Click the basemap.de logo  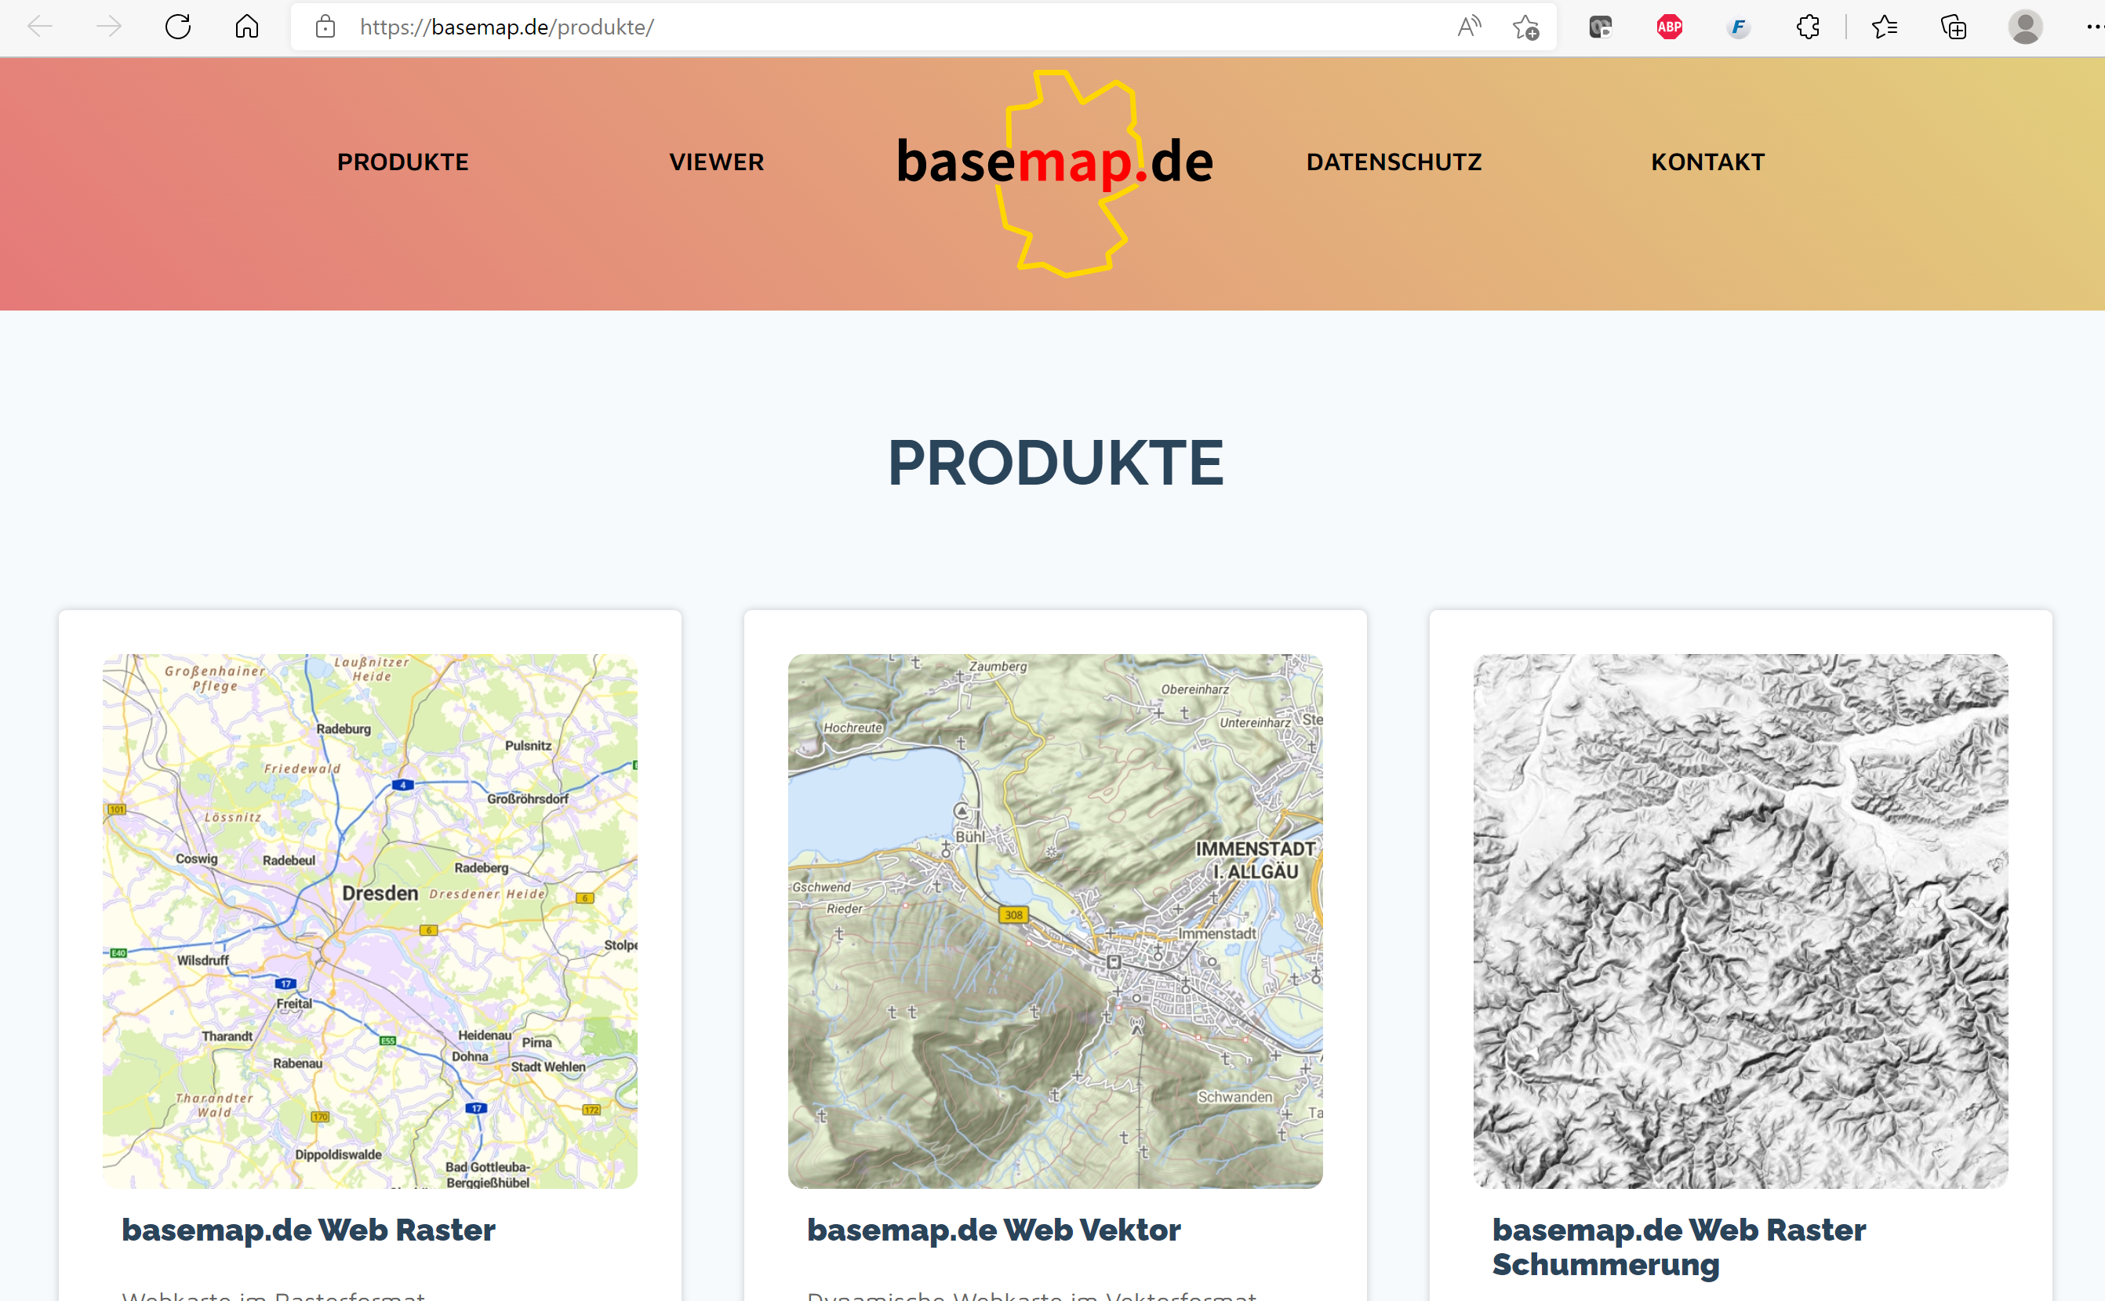(x=1054, y=163)
